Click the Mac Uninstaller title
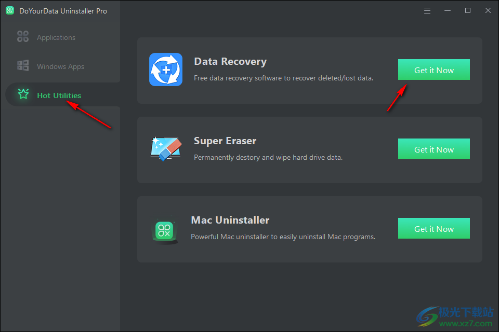 230,220
